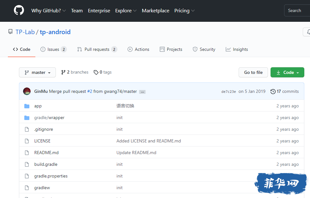Open commit hash de7c23e

(x=229, y=92)
